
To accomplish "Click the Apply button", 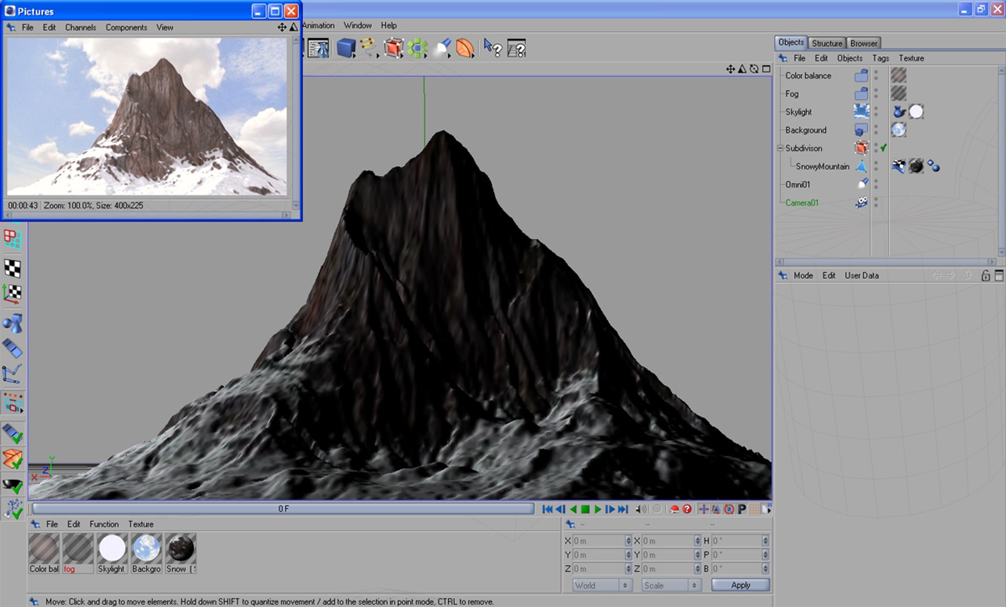I will (740, 585).
